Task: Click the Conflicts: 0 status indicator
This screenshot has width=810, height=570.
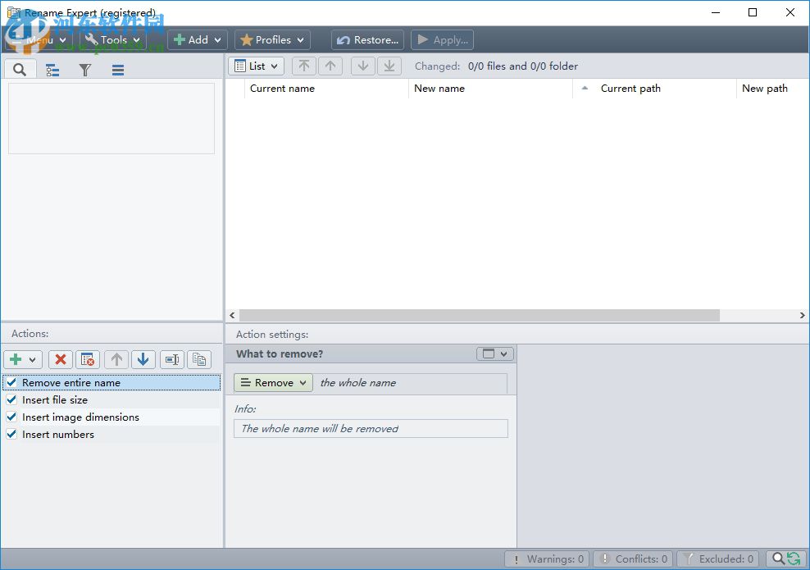Action: tap(633, 559)
